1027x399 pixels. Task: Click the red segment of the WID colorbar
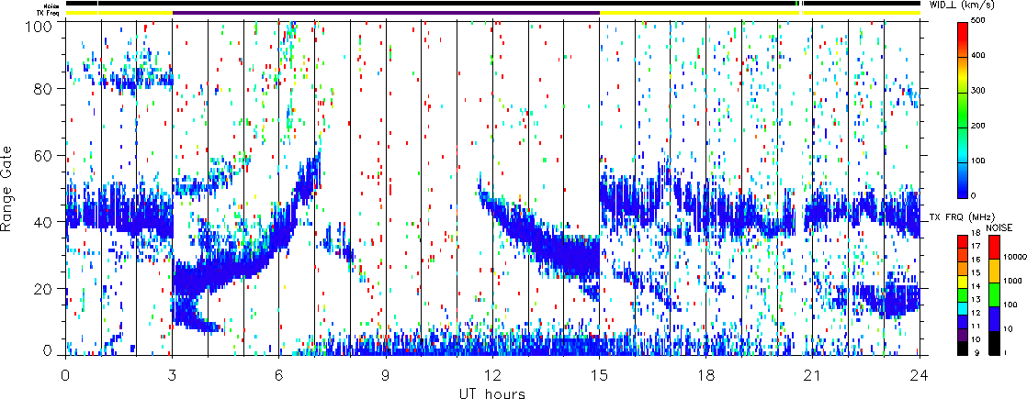click(962, 37)
